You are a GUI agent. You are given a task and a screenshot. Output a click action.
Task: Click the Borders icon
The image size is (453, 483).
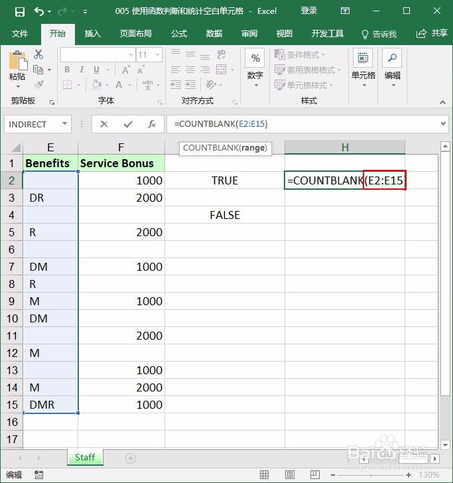point(68,84)
